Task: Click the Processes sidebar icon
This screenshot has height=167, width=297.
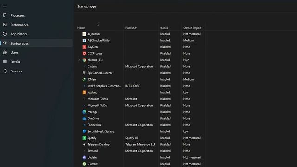Action: pyautogui.click(x=5, y=15)
